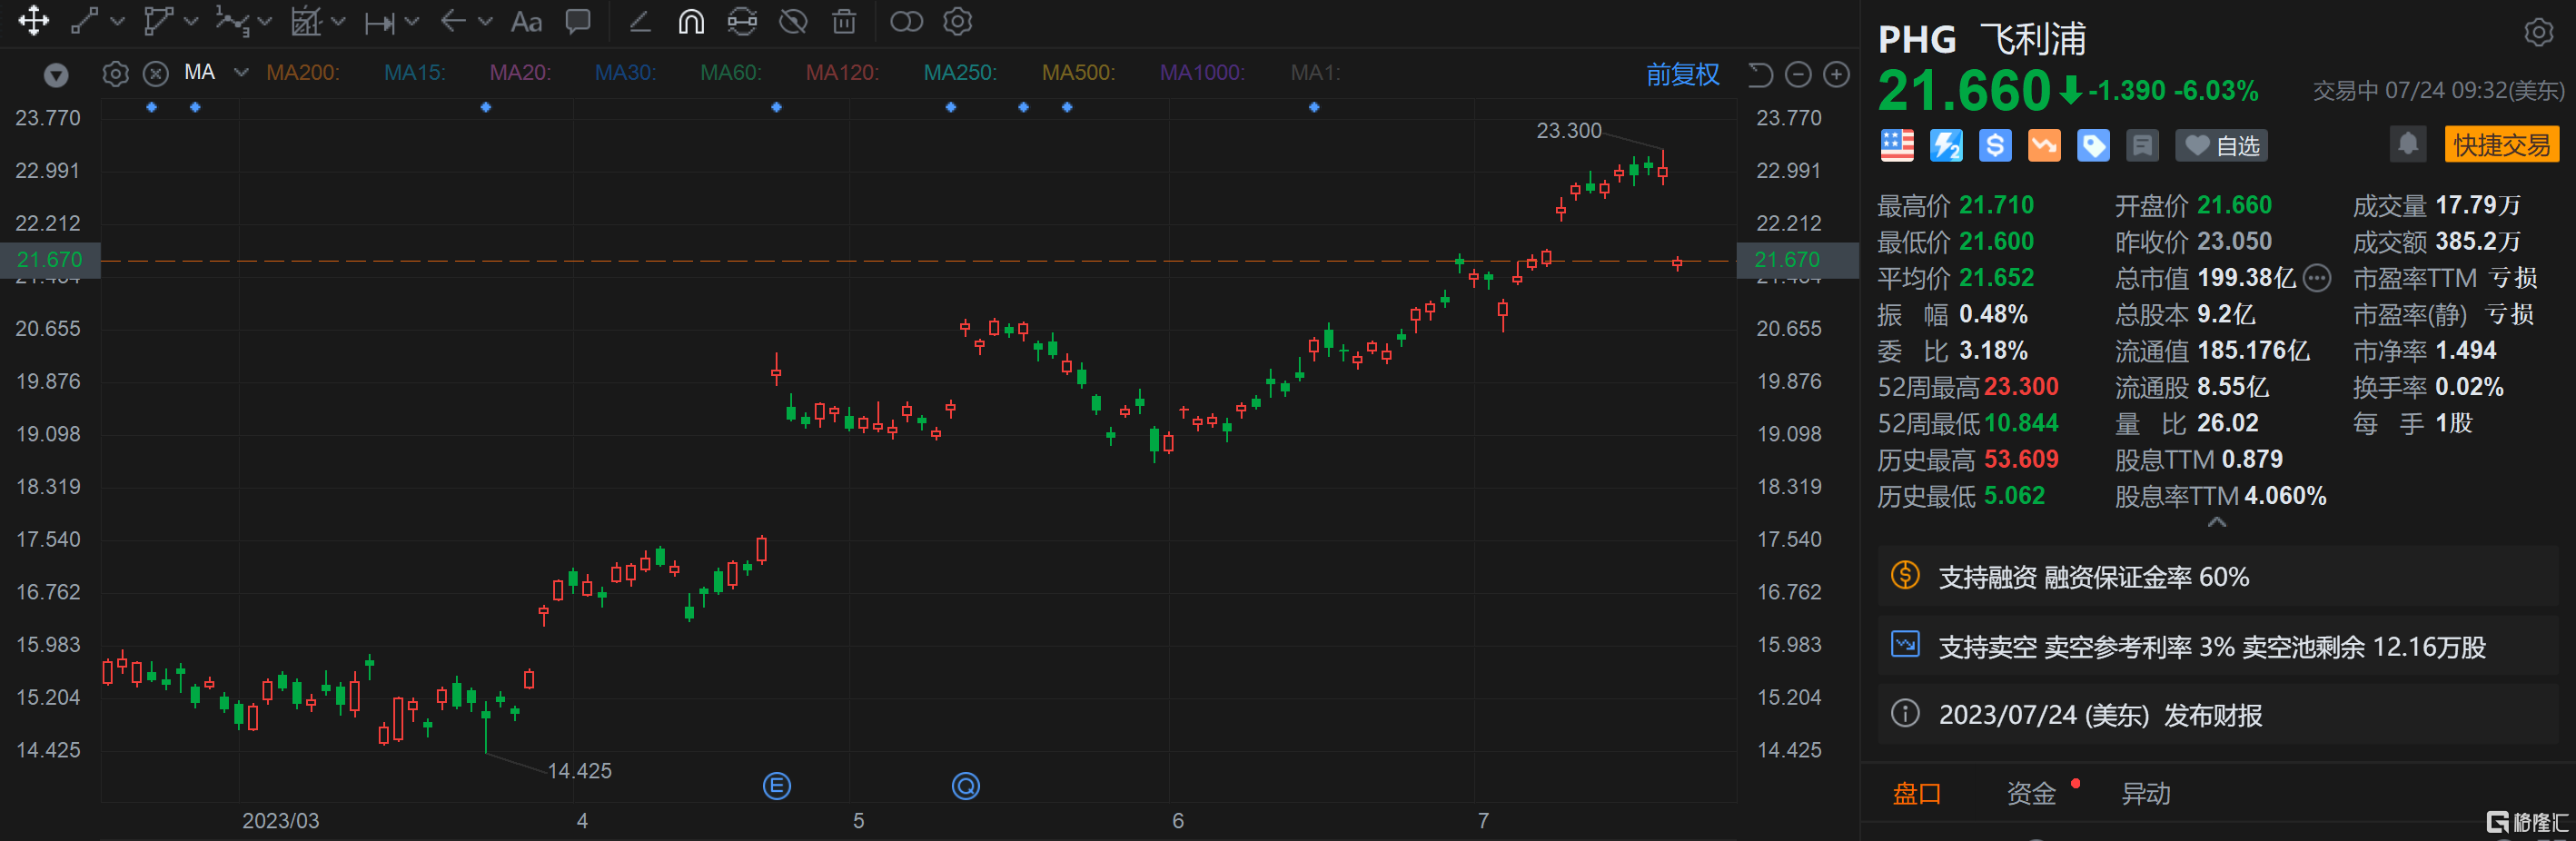Remove the MA indicator

tap(156, 74)
